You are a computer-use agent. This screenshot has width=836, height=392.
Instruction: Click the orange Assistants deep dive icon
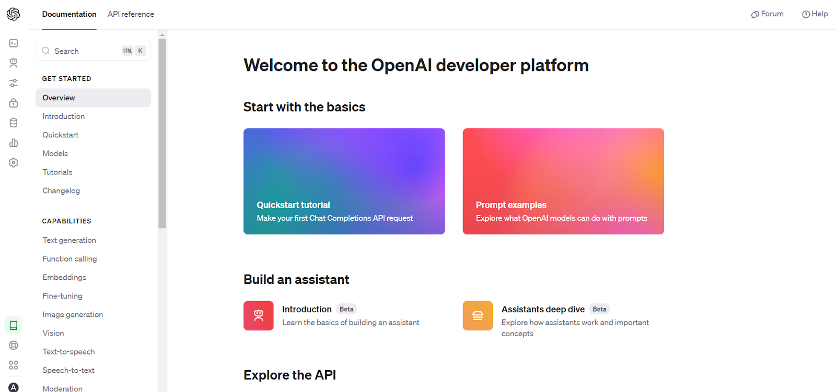(478, 315)
